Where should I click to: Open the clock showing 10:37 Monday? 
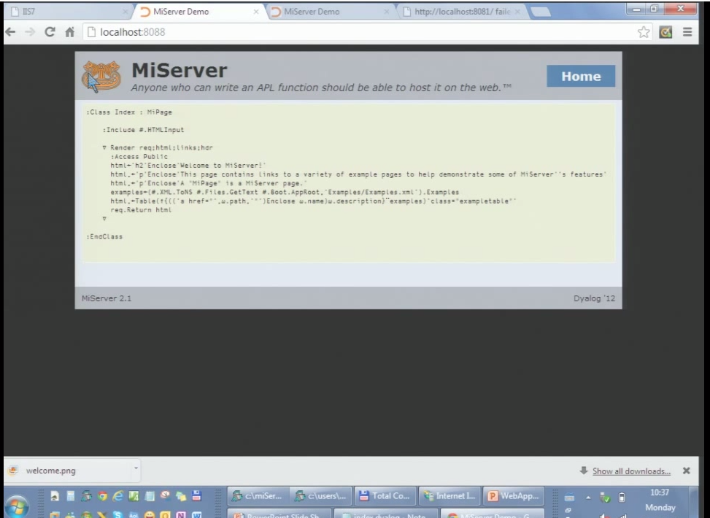[x=660, y=500]
